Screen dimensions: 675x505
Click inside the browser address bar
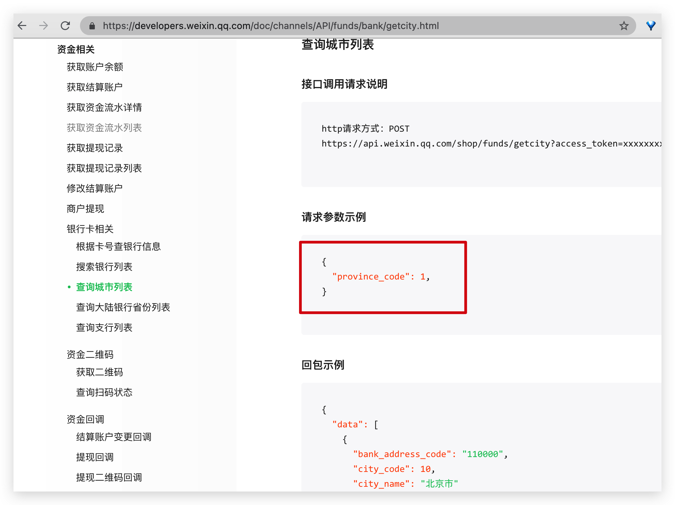coord(270,26)
